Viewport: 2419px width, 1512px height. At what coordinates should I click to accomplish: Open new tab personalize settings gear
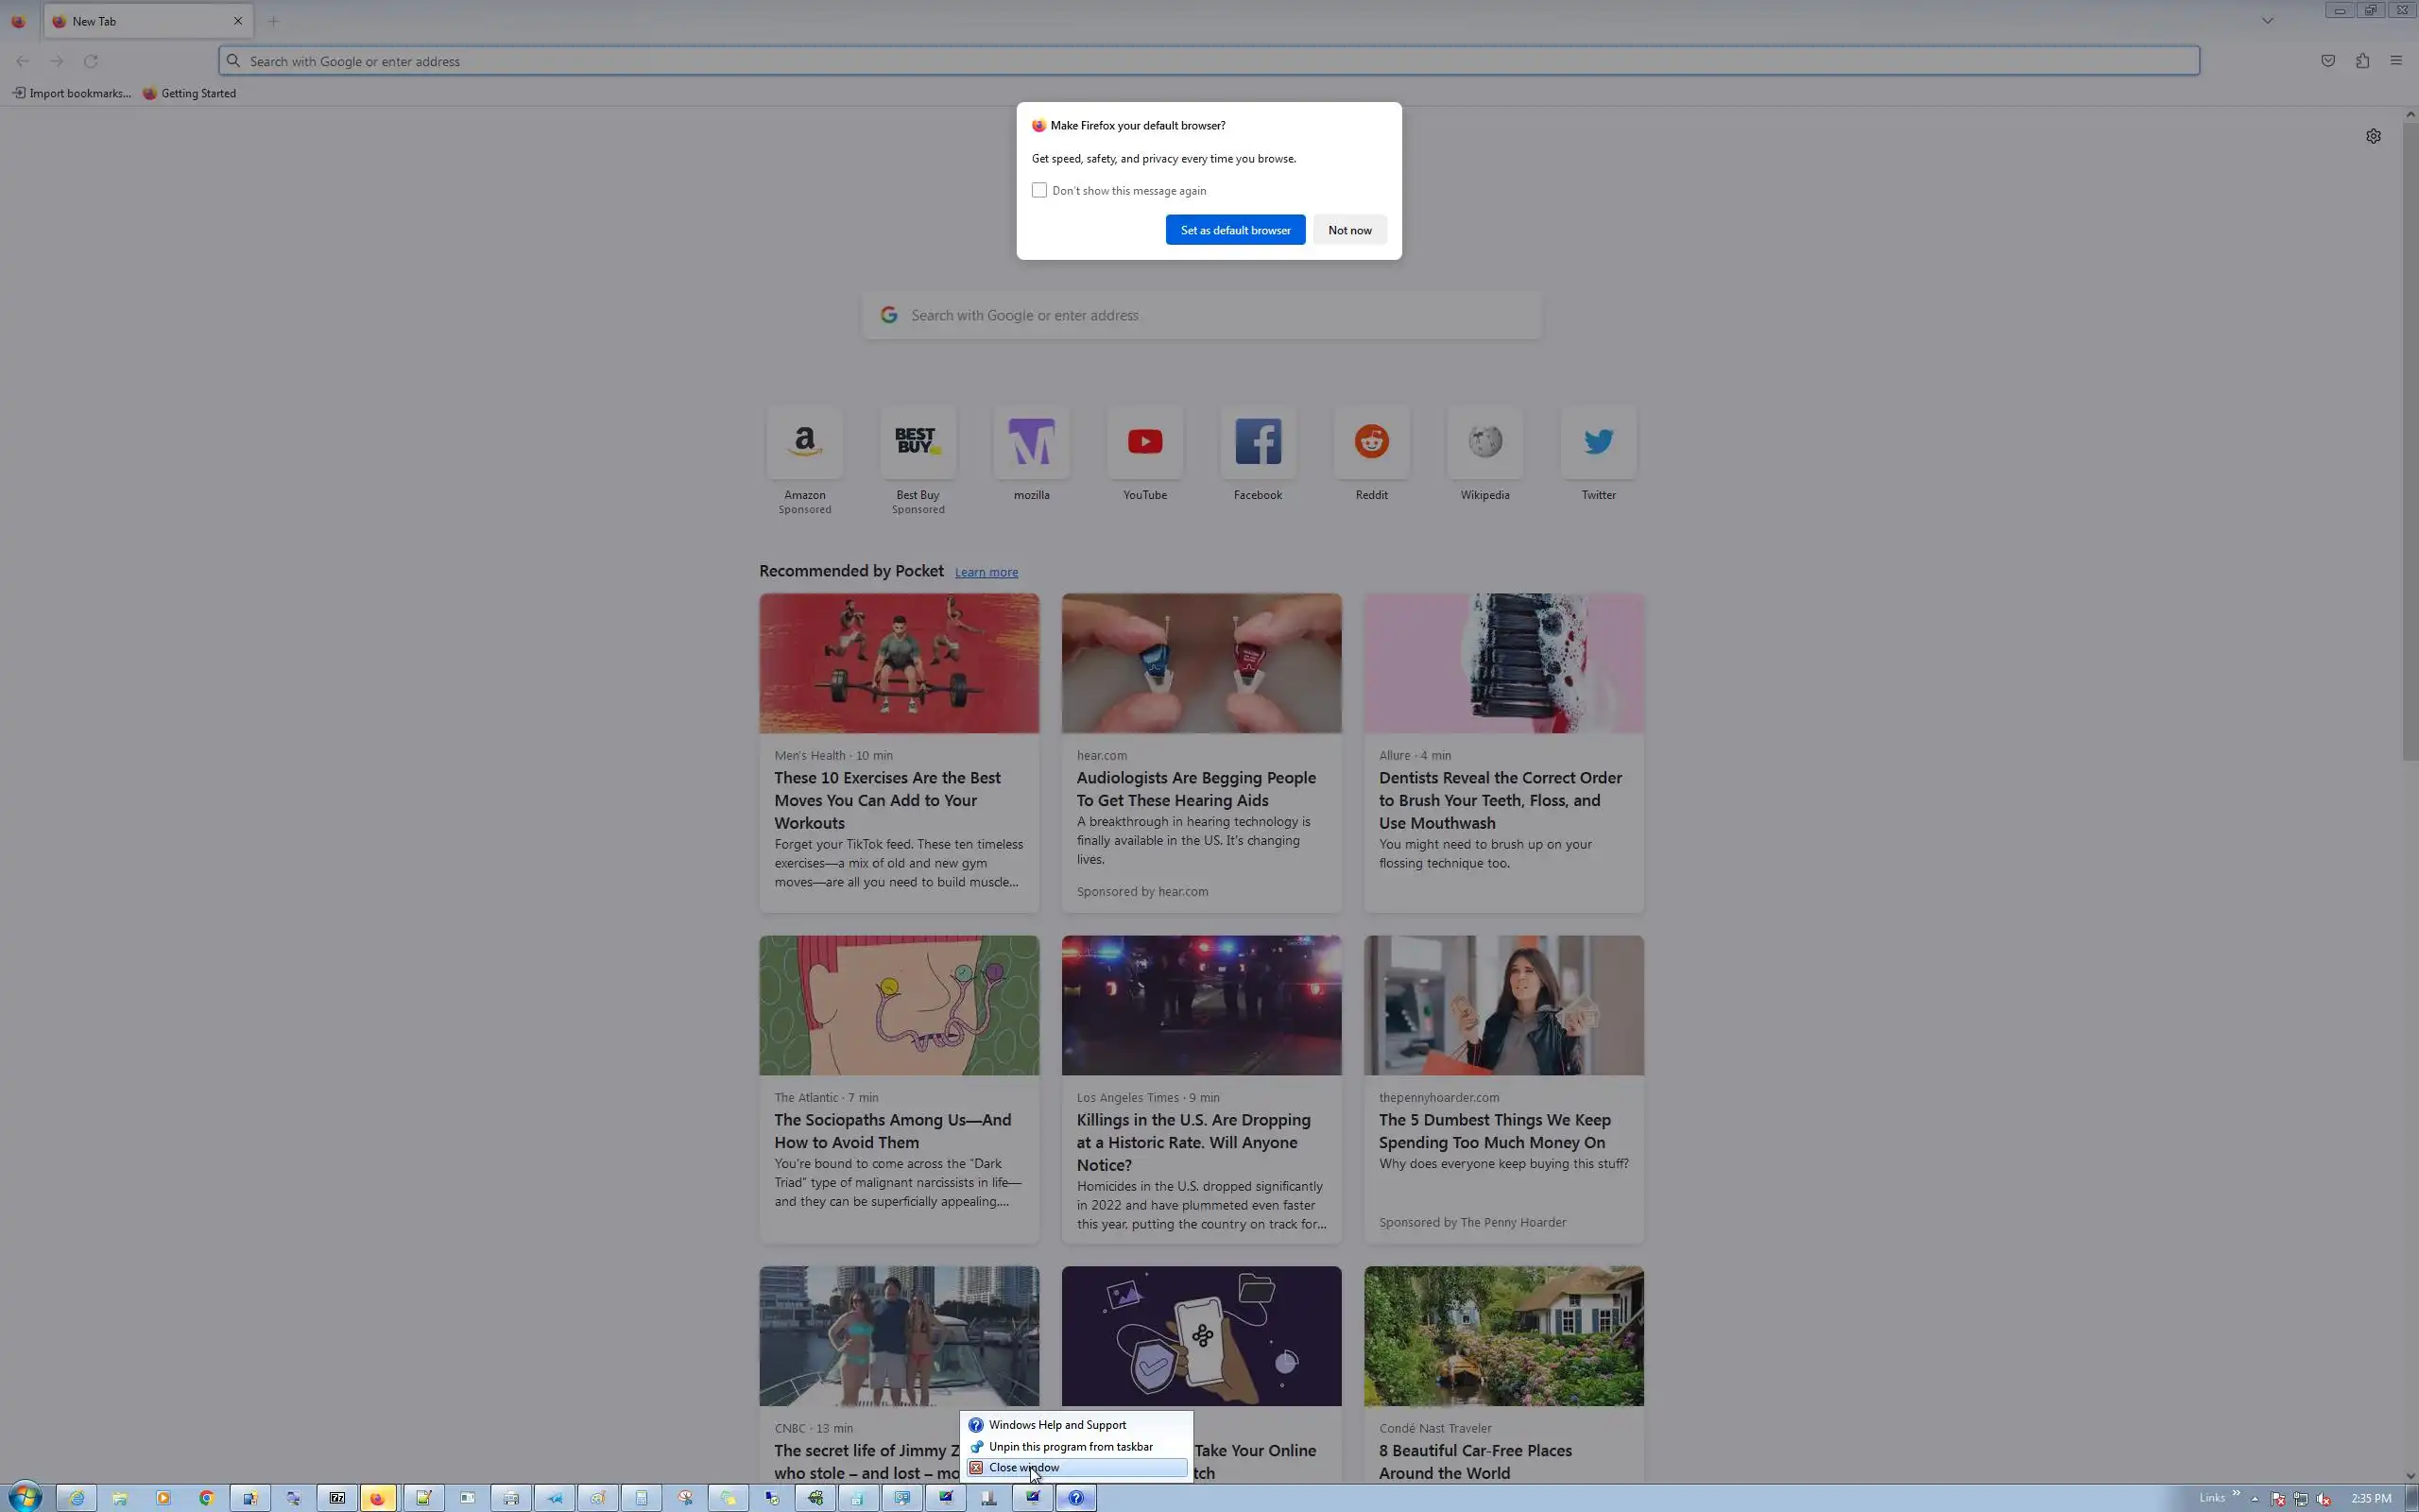pos(2373,136)
